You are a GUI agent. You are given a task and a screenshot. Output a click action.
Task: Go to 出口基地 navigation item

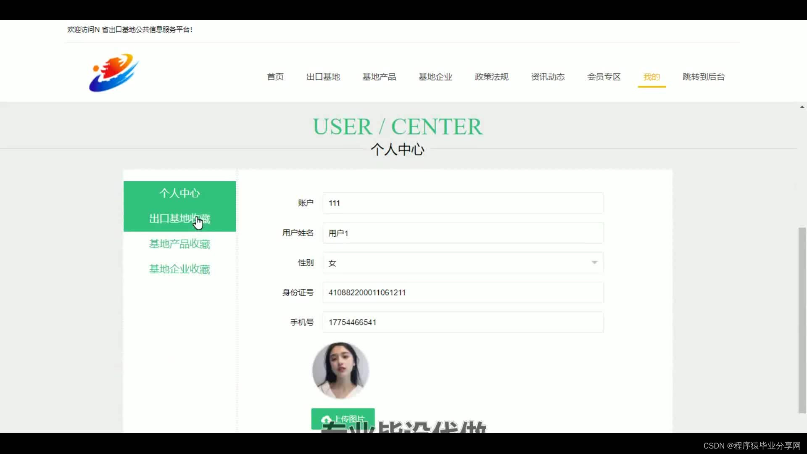pos(323,77)
